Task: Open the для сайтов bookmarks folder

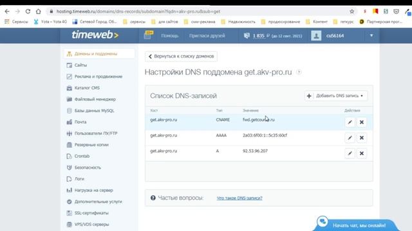Action: click(x=165, y=22)
